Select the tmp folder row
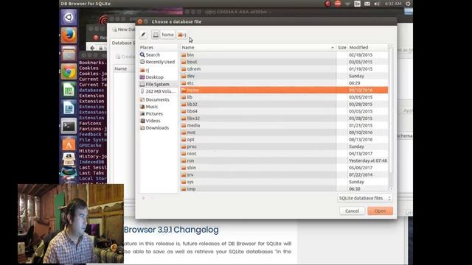Image resolution: width=472 pixels, height=265 pixels. tap(284, 188)
